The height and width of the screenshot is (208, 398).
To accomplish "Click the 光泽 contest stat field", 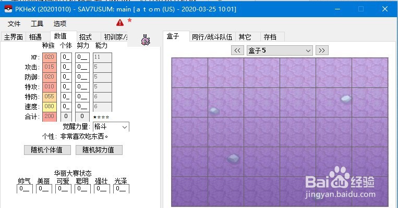I will point(121,189).
